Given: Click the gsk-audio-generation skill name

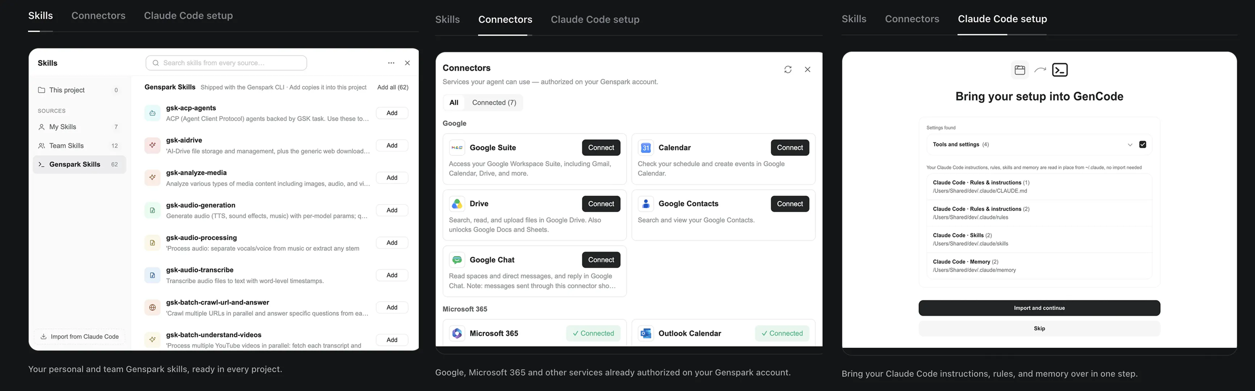Looking at the screenshot, I should (201, 205).
